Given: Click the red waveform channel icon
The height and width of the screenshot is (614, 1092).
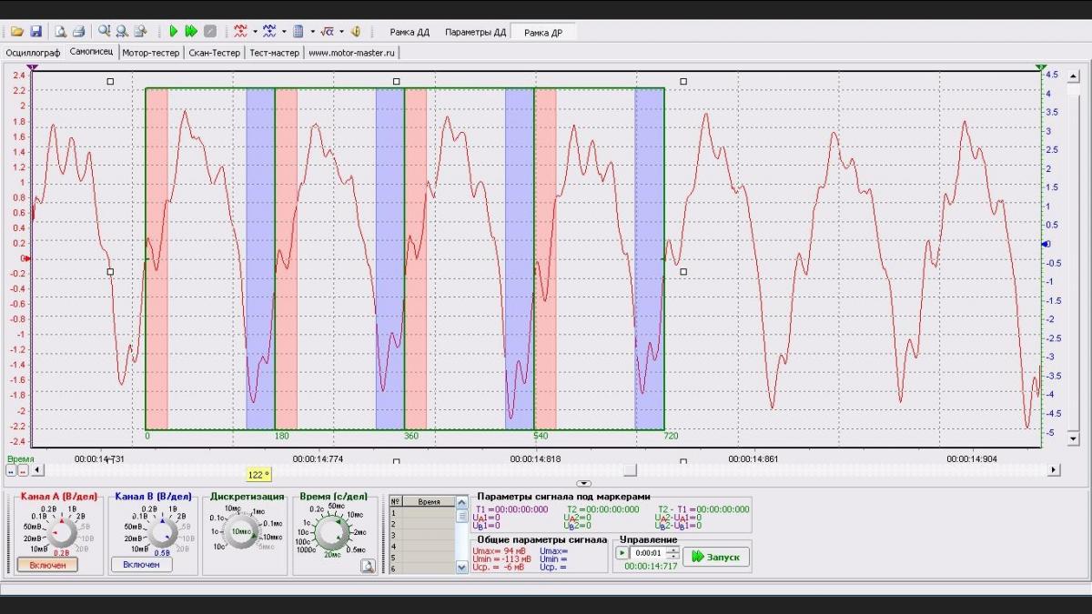Looking at the screenshot, I should [x=240, y=31].
